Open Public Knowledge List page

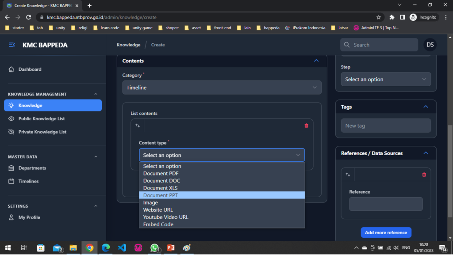tap(42, 119)
